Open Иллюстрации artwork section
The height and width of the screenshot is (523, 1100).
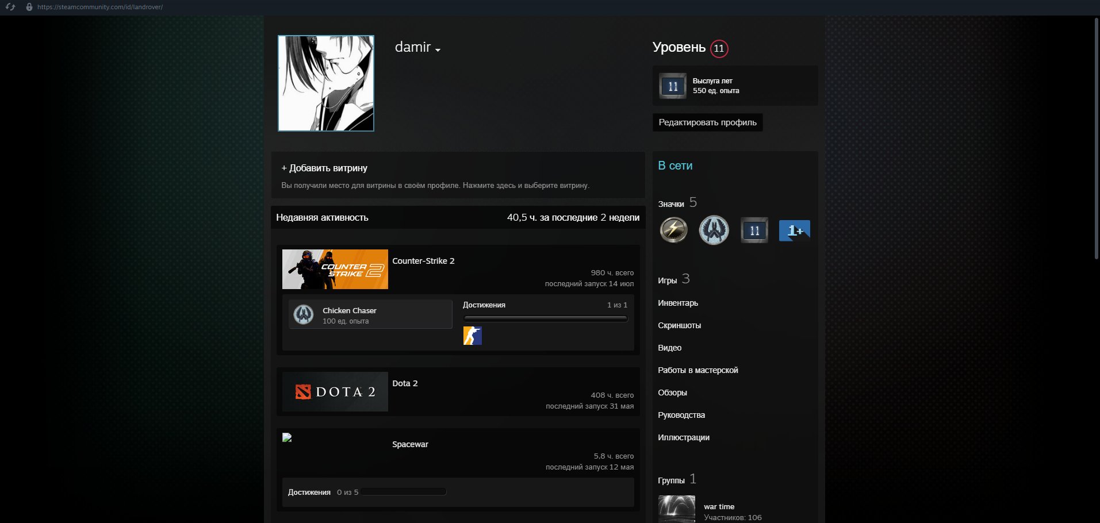pos(684,437)
